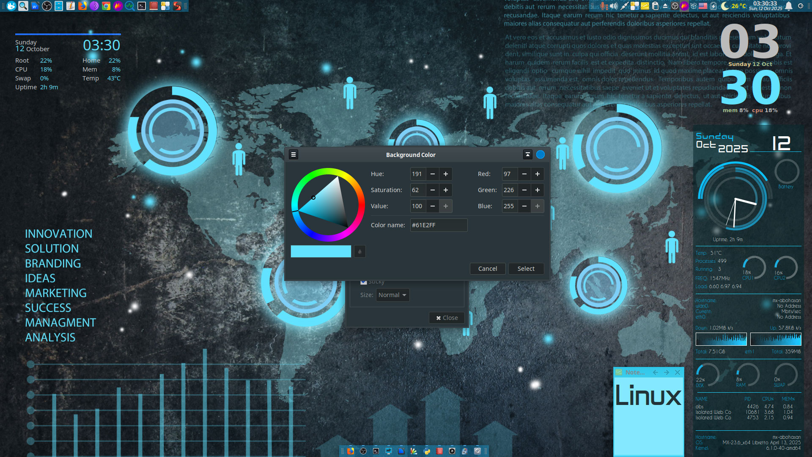812x457 pixels.
Task: Click the volume speaker tray icon
Action: (x=614, y=6)
